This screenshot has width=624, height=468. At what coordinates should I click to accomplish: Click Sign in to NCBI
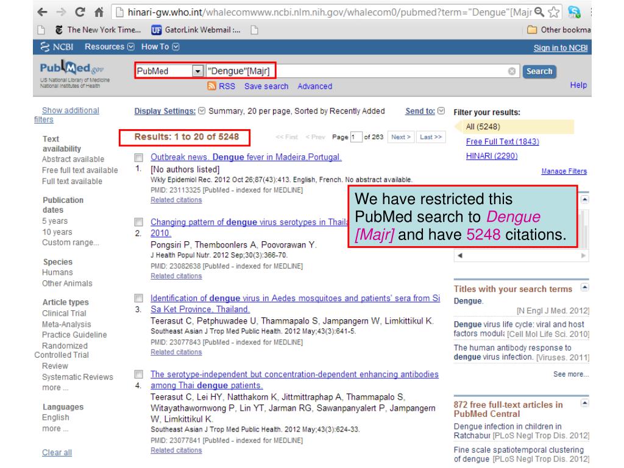[561, 48]
